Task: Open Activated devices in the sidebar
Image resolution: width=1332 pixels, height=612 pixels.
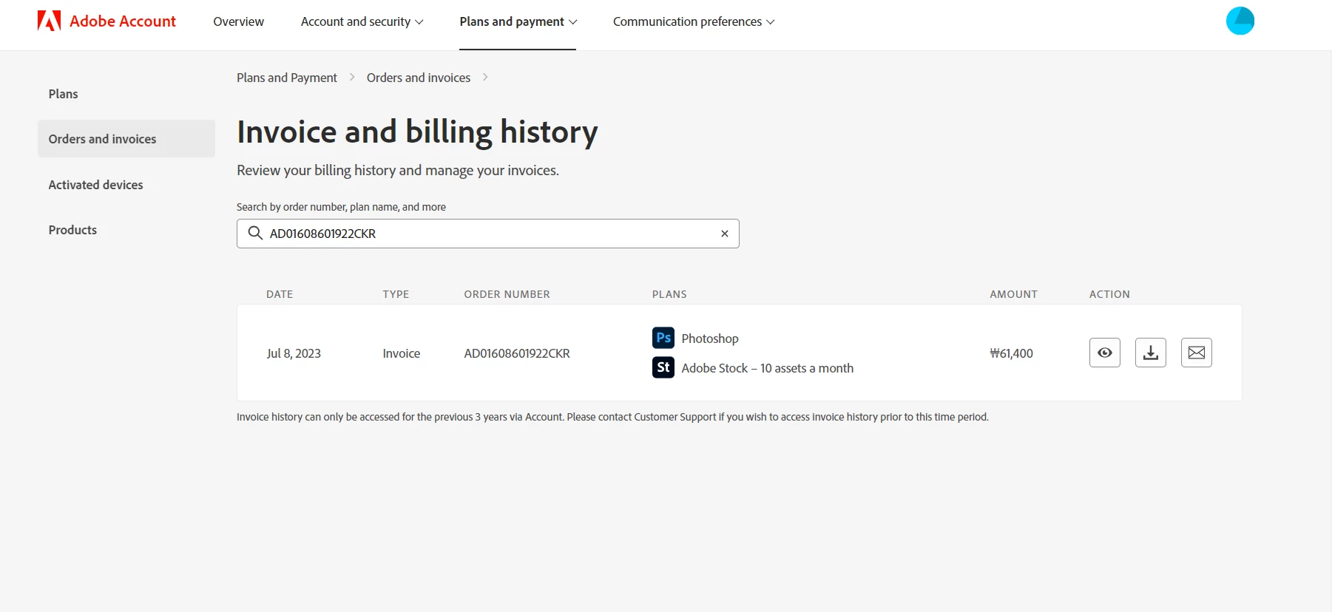Action: pyautogui.click(x=95, y=185)
